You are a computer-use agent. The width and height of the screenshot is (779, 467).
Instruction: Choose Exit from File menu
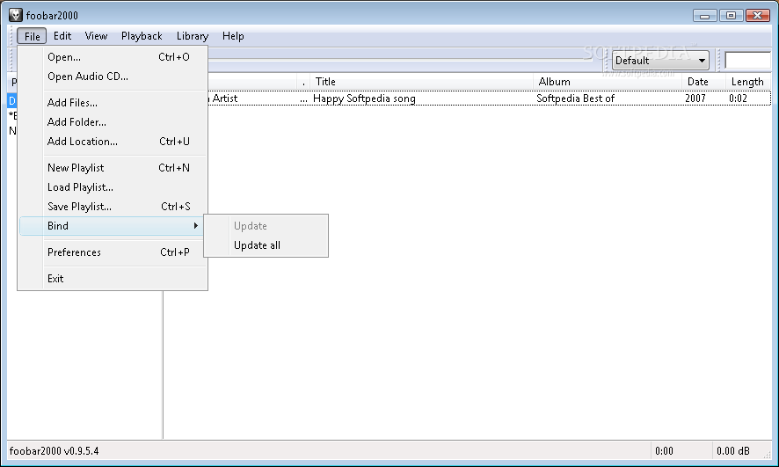pos(113,279)
